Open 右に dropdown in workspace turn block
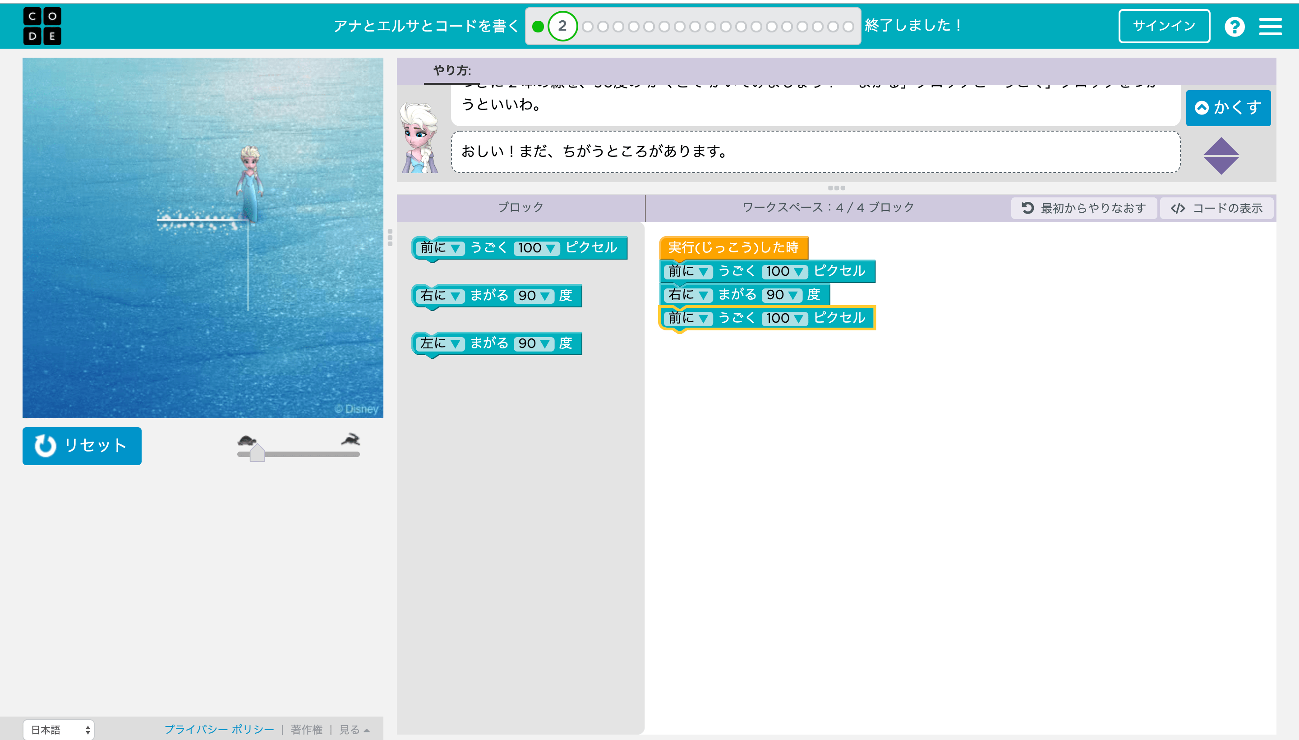 tap(688, 294)
